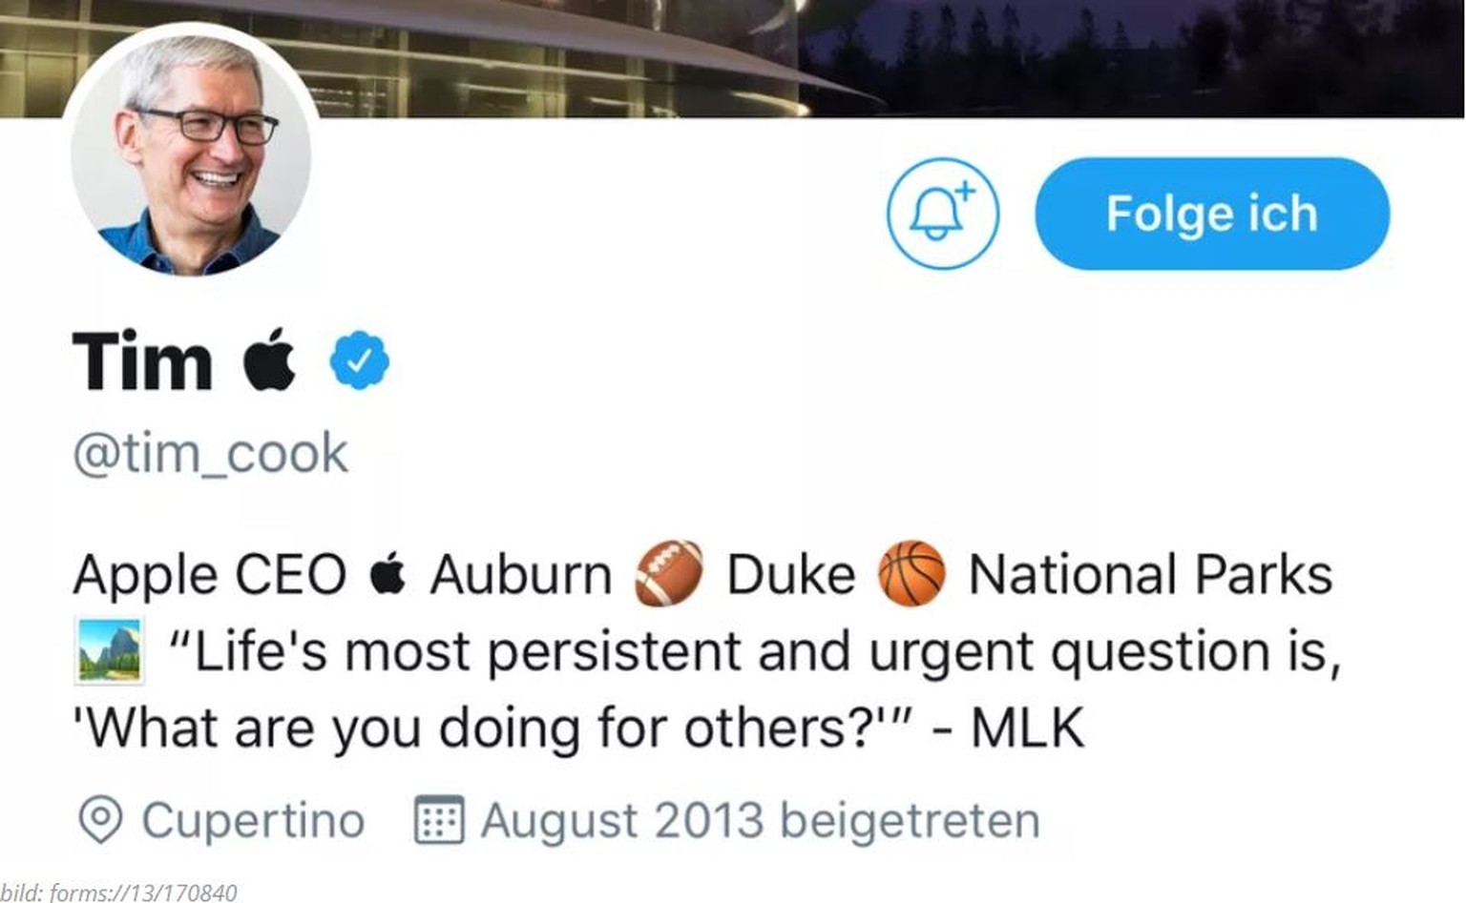Image resolution: width=1466 pixels, height=903 pixels.
Task: Click the Cupertino location text
Action: coord(253,820)
